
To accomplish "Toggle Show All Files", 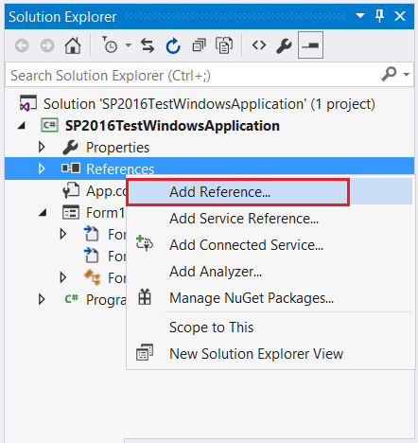I will (224, 45).
